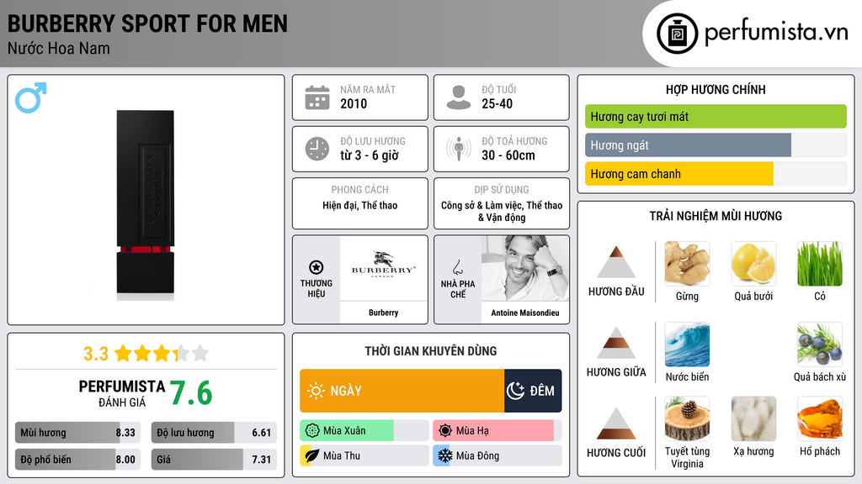The width and height of the screenshot is (862, 484).
Task: Click the Mùa Đông season bar
Action: tap(497, 455)
